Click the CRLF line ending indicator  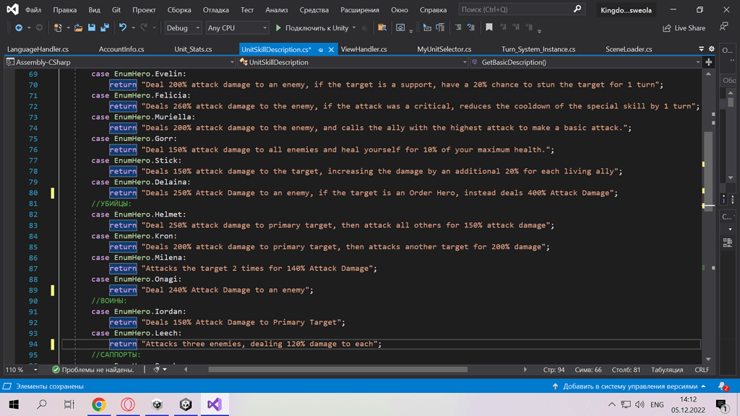click(702, 370)
